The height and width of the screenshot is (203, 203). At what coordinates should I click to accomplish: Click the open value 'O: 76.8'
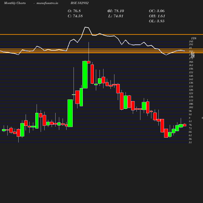point(74,11)
